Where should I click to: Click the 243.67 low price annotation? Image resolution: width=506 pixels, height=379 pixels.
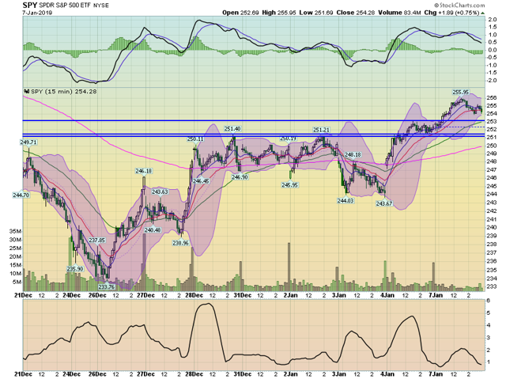pyautogui.click(x=384, y=203)
